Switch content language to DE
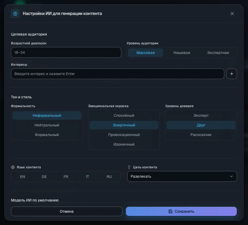This screenshot has height=225, width=248. pos(44,177)
